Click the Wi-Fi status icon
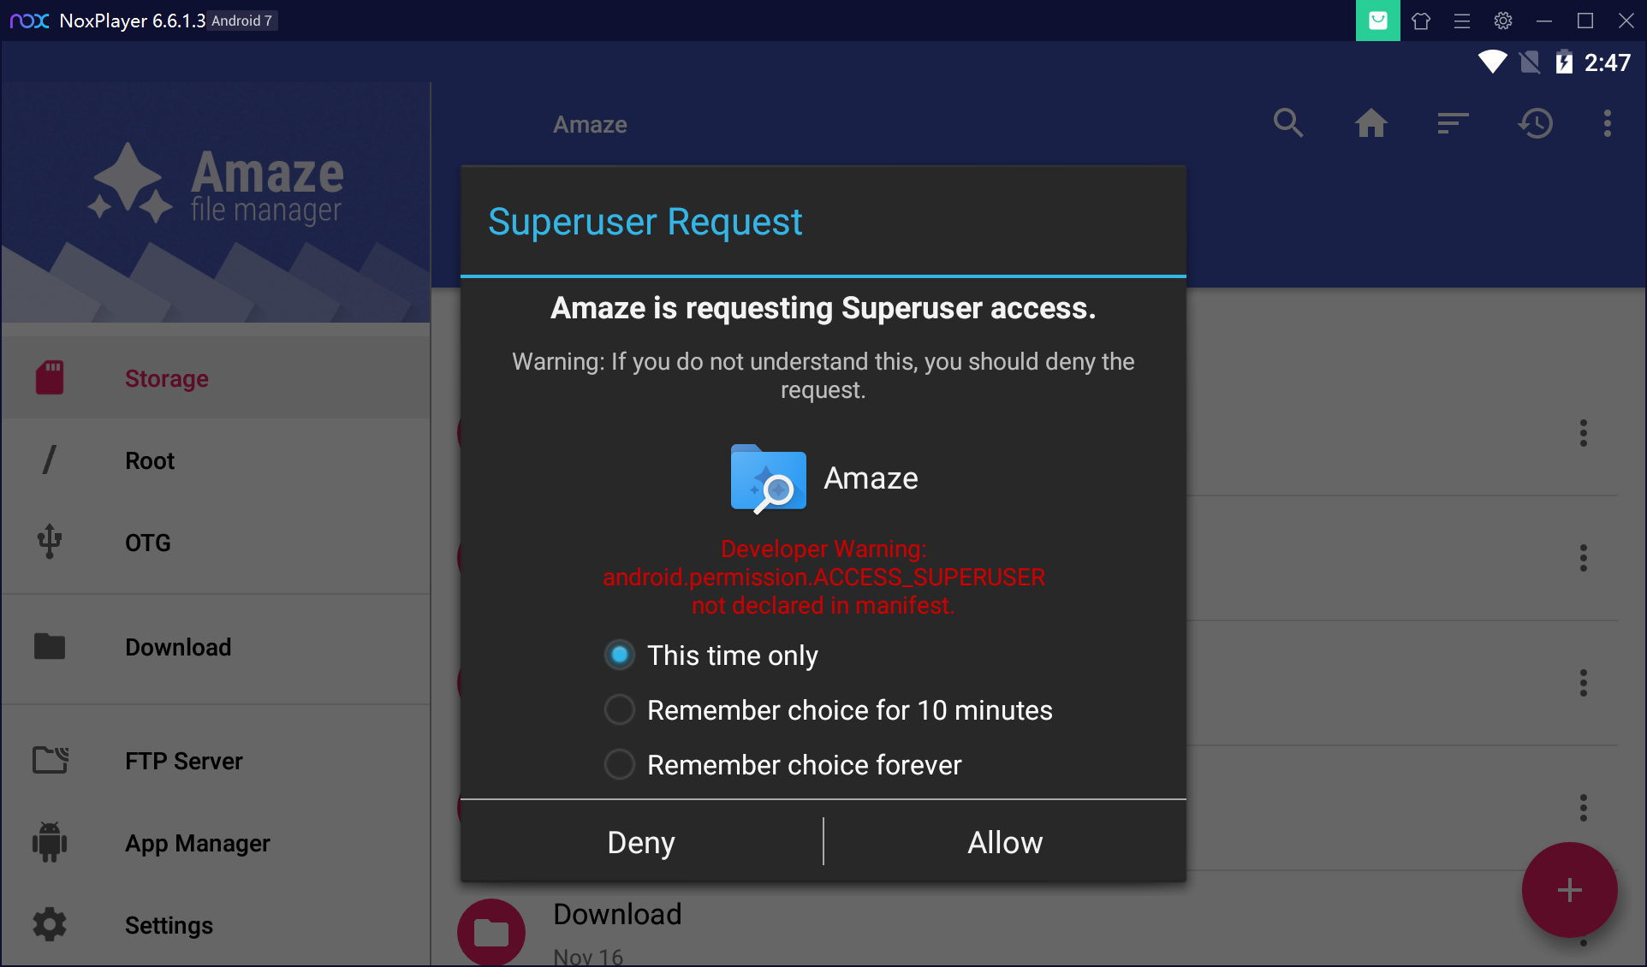 1493,62
